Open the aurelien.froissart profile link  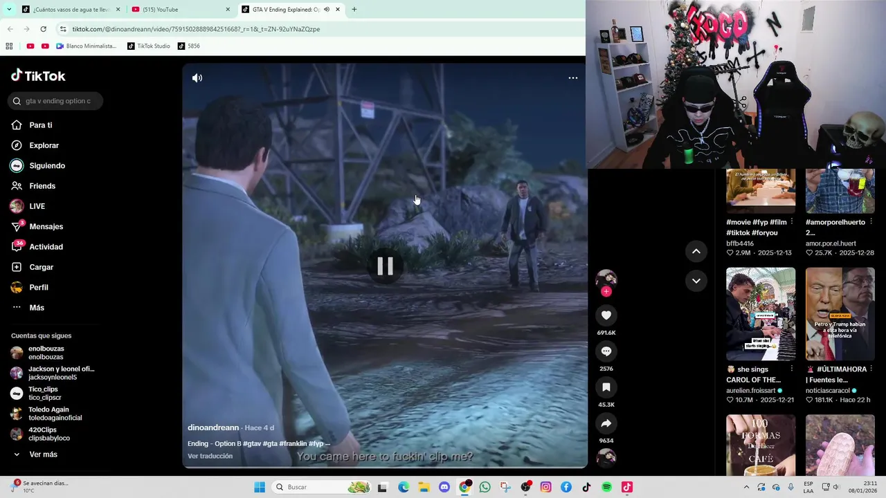(751, 391)
